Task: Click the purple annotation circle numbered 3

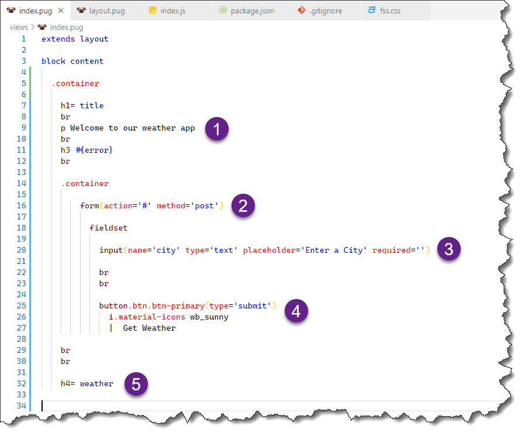Action: [448, 250]
